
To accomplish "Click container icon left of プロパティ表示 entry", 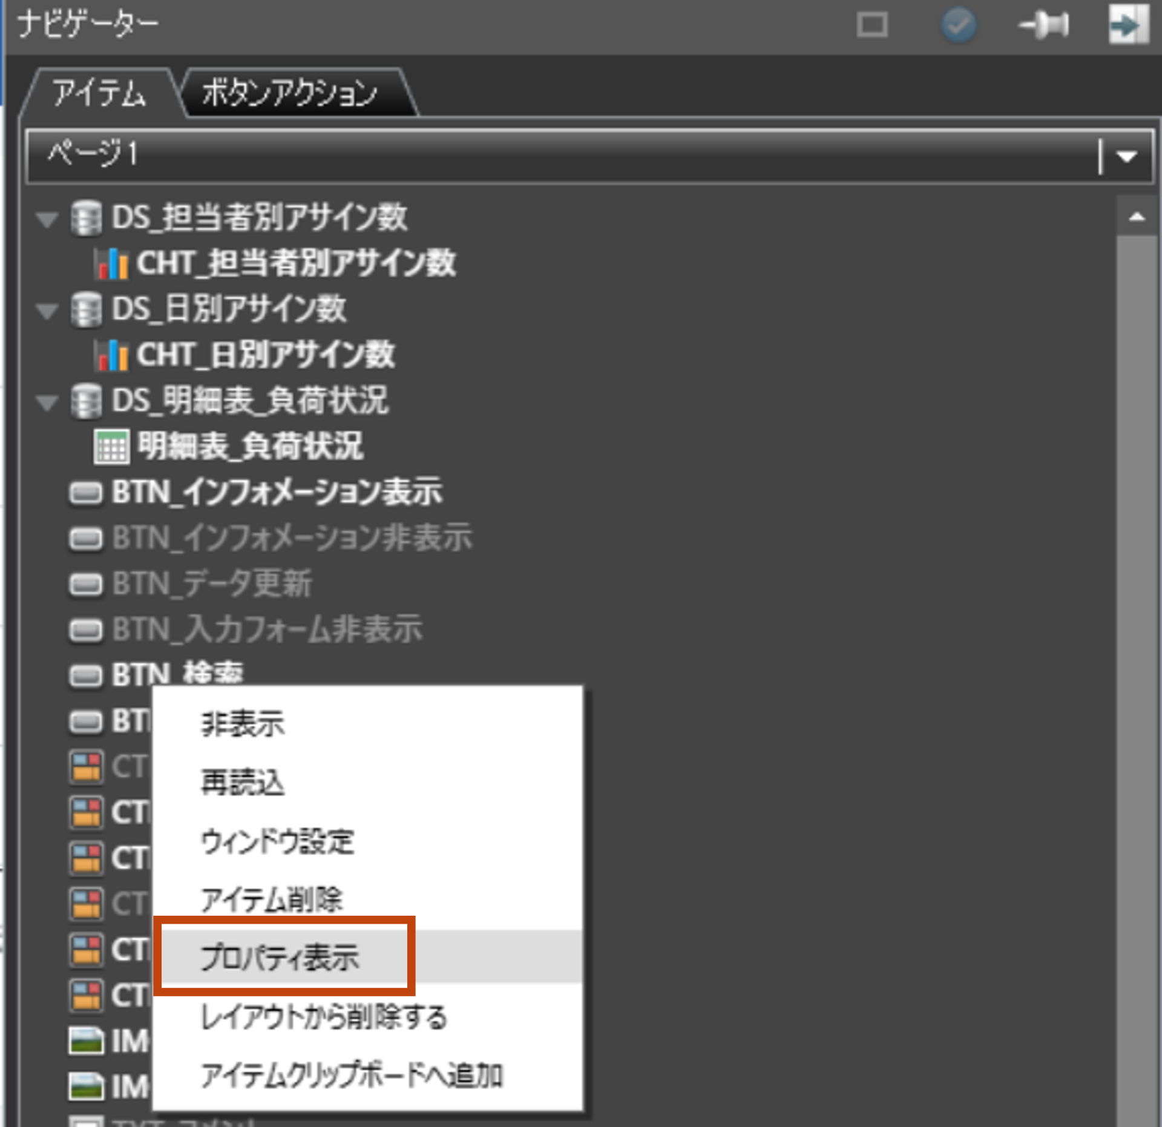I will coord(86,951).
